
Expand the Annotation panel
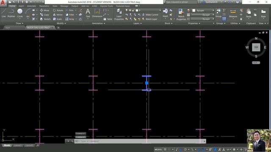point(98,23)
